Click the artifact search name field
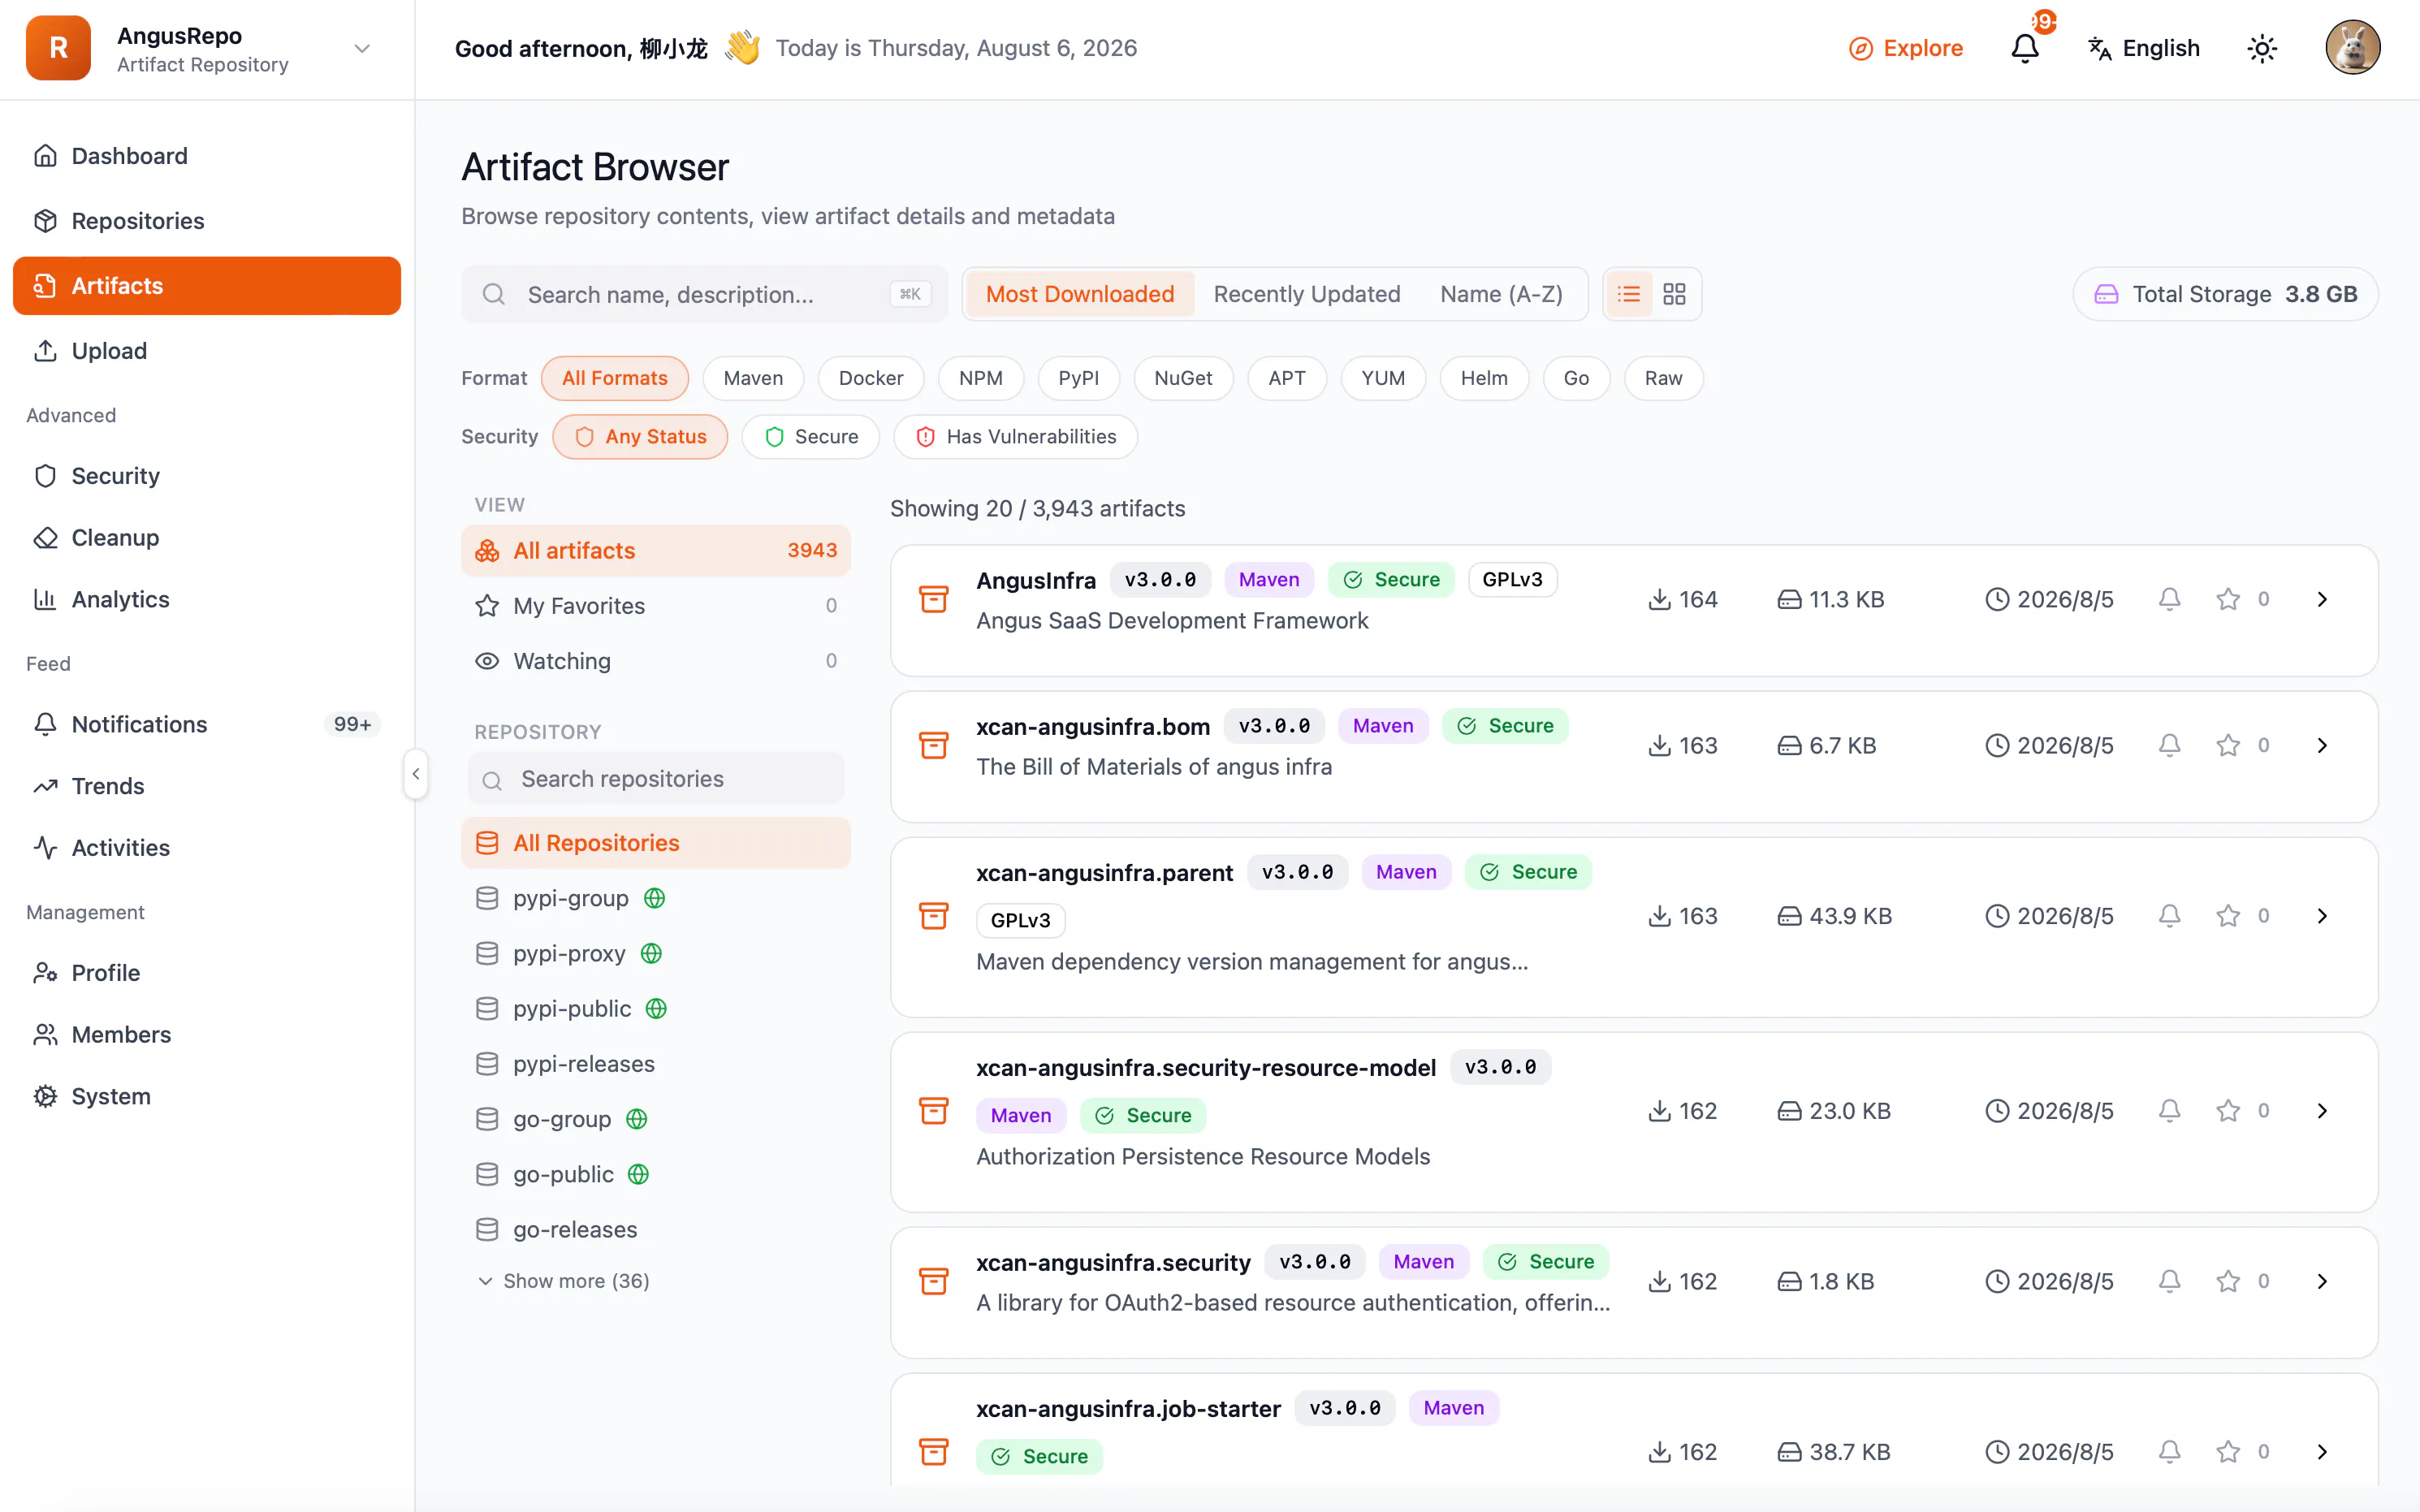The image size is (2420, 1512). click(704, 294)
